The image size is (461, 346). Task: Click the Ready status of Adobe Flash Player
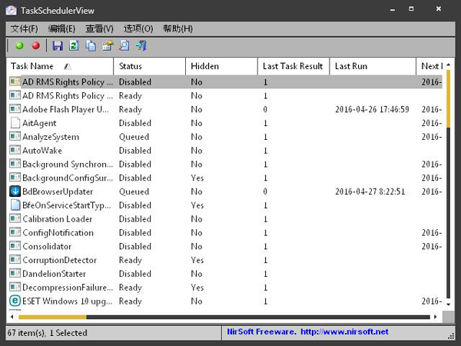pyautogui.click(x=131, y=109)
